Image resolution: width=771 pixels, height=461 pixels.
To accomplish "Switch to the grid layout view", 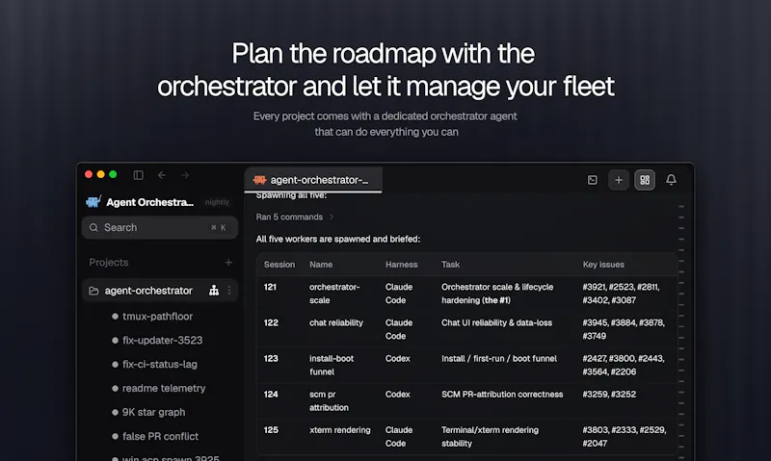I will pyautogui.click(x=645, y=180).
